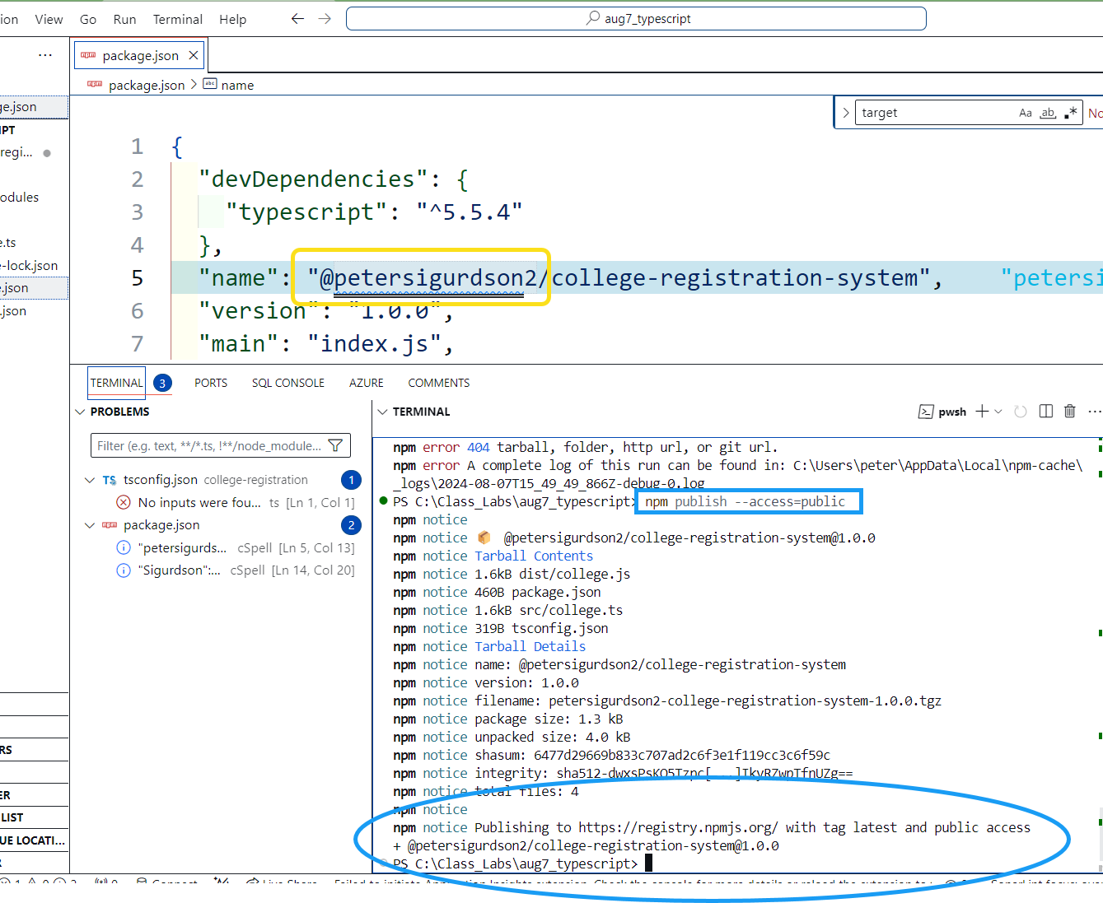Open the explorer's three-dot more actions
This screenshot has width=1103, height=903.
pos(45,55)
